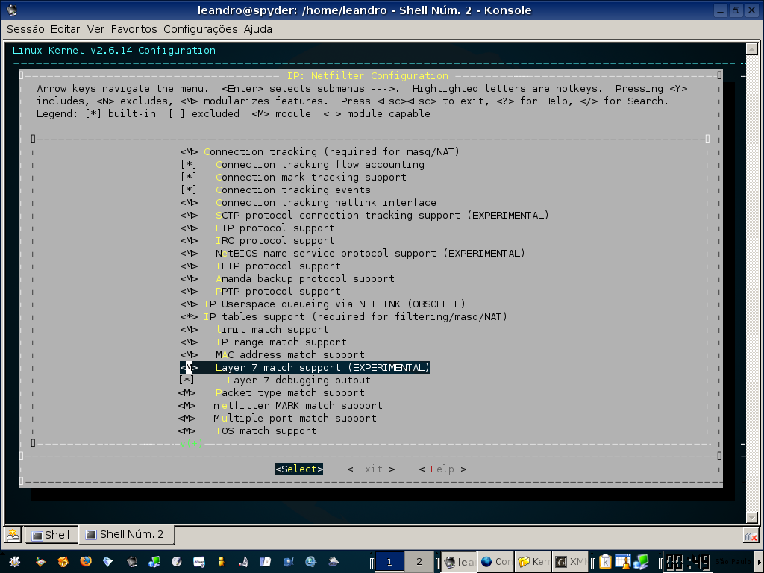
Task: Select SCTP protocol connection tracking support entry
Action: pyautogui.click(x=364, y=216)
